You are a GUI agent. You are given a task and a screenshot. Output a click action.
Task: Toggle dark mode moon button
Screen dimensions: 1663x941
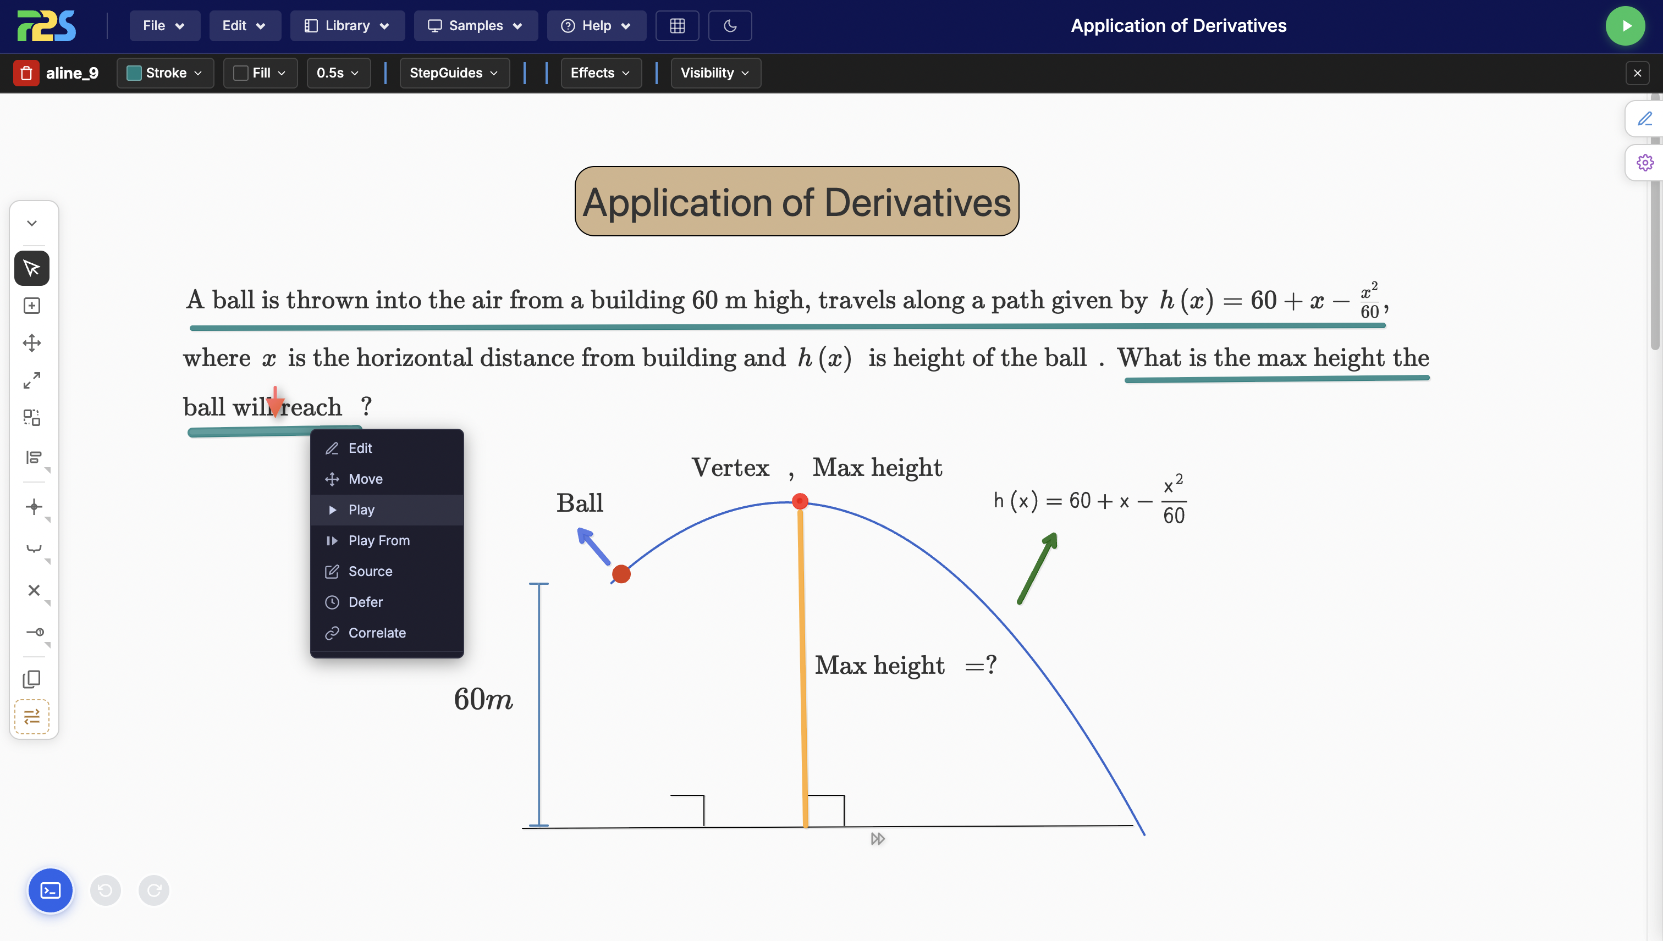[x=730, y=26]
